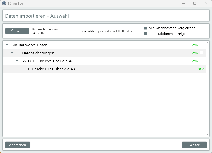The image size is (212, 153).
Task: Select the SIB-Bauwerke Daten label
Action: (29, 45)
